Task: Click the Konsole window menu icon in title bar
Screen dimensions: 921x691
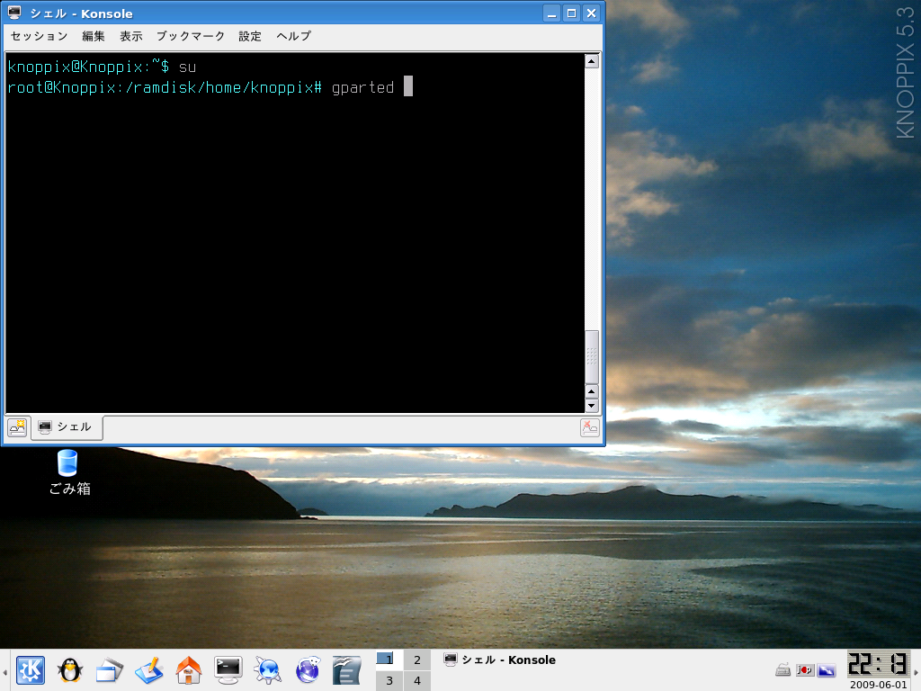Action: (14, 13)
